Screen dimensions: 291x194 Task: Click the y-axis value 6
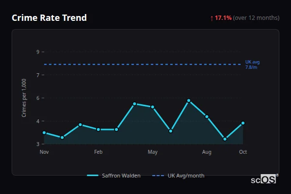click(38, 98)
